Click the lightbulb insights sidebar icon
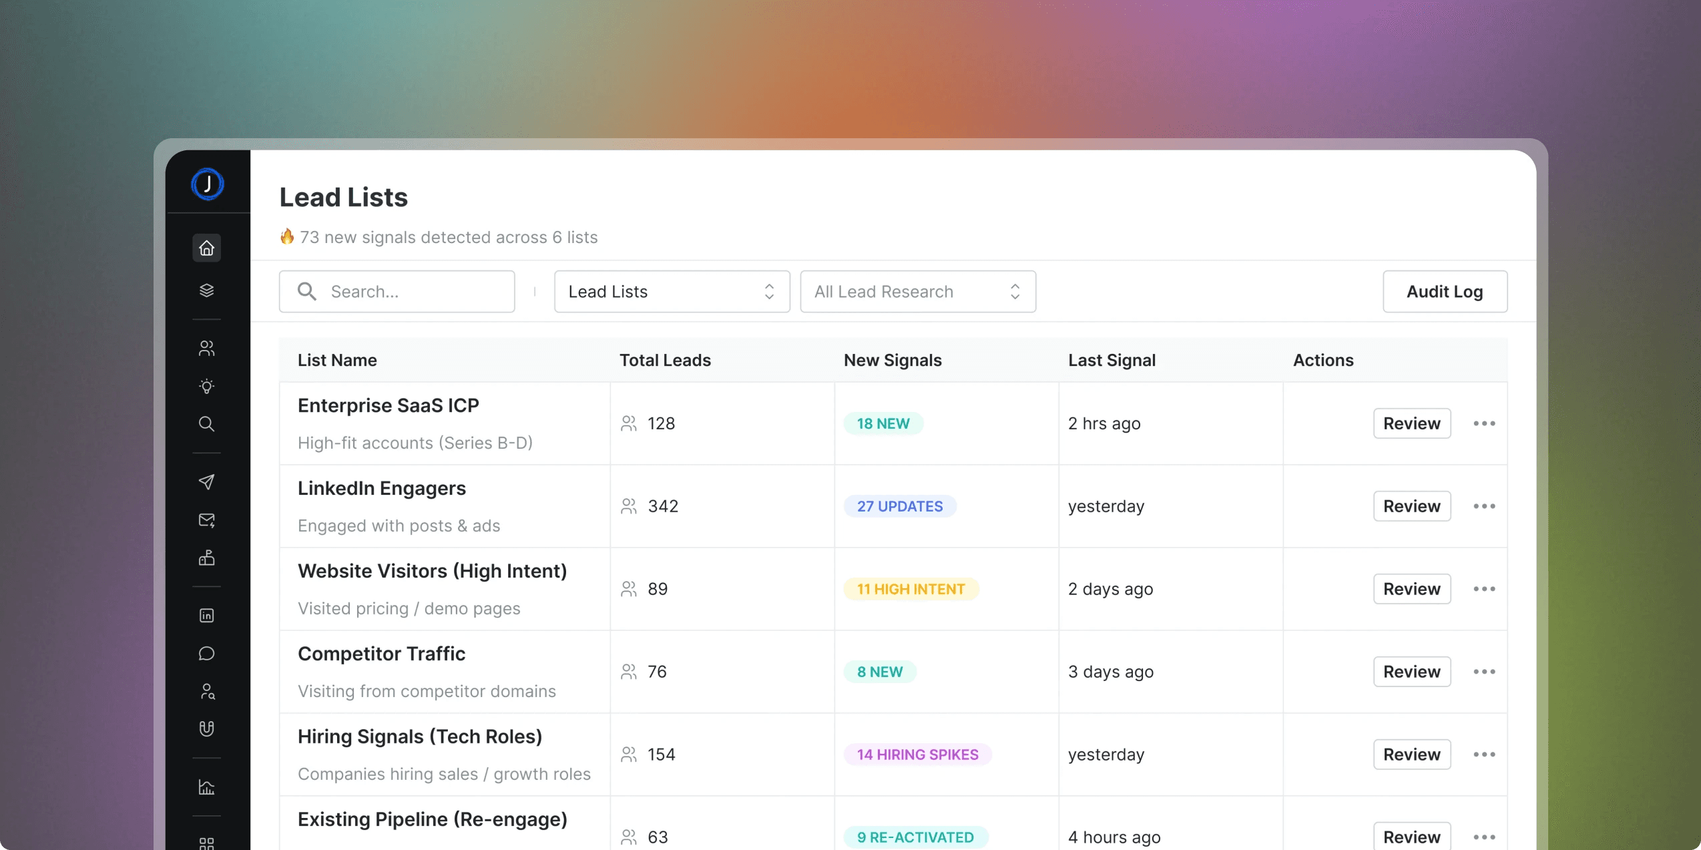Viewport: 1701px width, 850px height. point(206,386)
